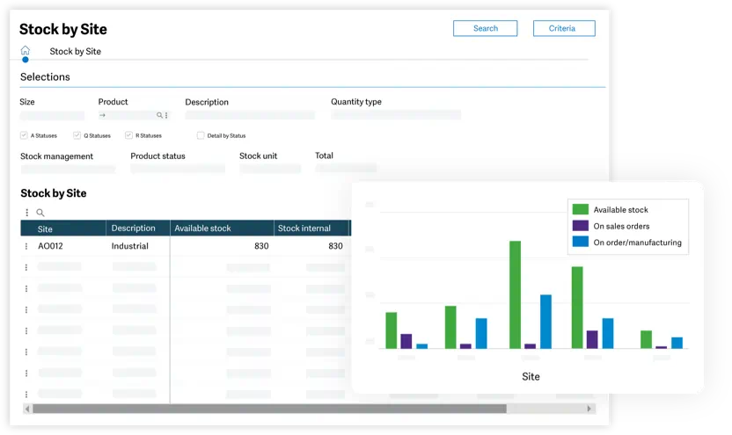
Task: Click the Criteria button
Action: [x=563, y=28]
